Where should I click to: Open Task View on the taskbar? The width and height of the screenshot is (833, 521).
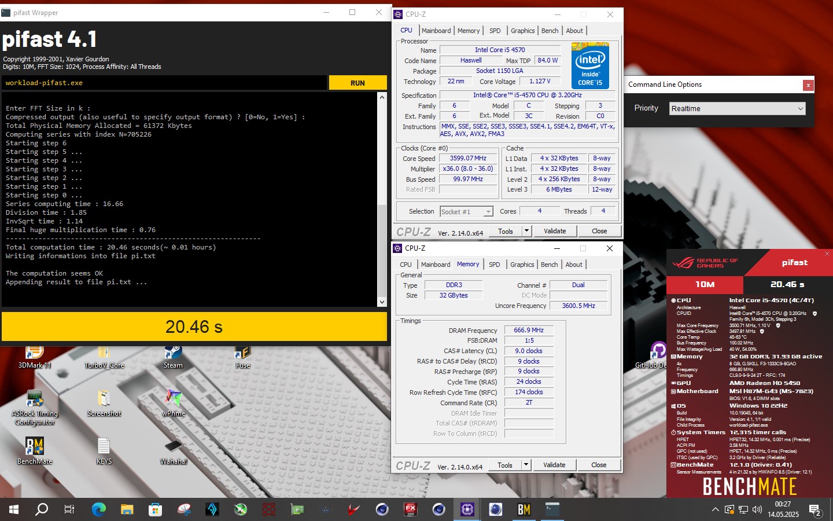tap(69, 509)
